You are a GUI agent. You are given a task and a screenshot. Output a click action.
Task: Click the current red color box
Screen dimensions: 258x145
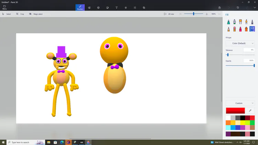pyautogui.click(x=235, y=111)
